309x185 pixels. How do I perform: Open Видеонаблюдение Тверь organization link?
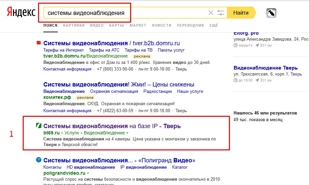pyautogui.click(x=266, y=68)
